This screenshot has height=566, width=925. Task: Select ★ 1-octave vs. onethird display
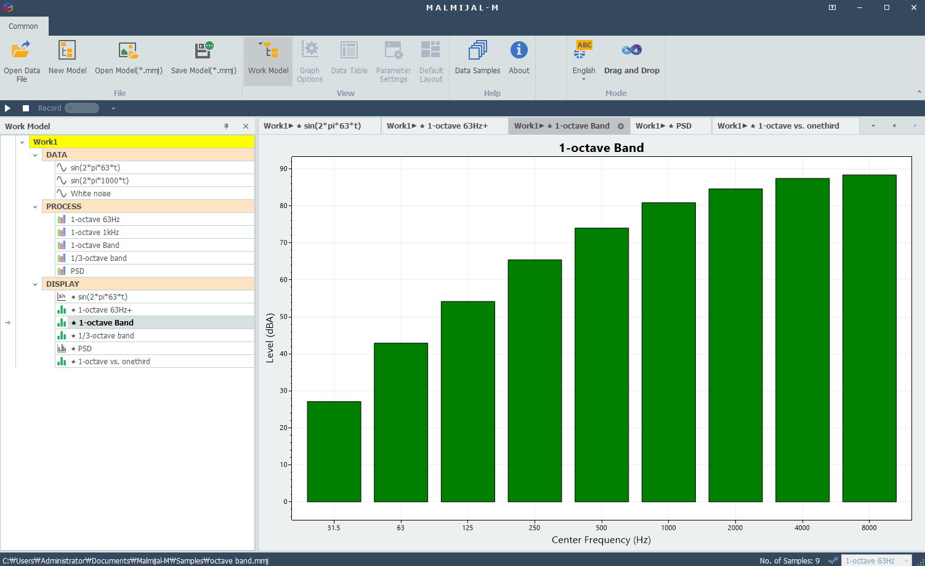tap(155, 361)
